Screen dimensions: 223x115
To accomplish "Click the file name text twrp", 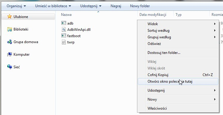I will click(71, 42).
